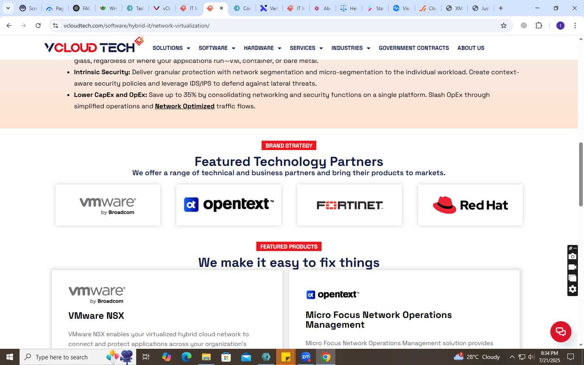This screenshot has height=365, width=584.
Task: Show hidden system tray icons
Action: pyautogui.click(x=512, y=357)
